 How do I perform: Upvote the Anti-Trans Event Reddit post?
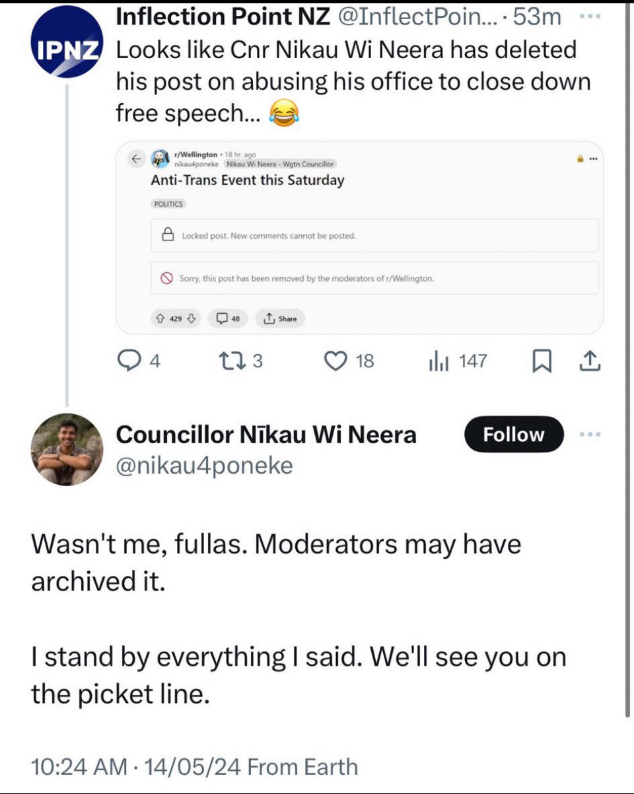tap(160, 319)
